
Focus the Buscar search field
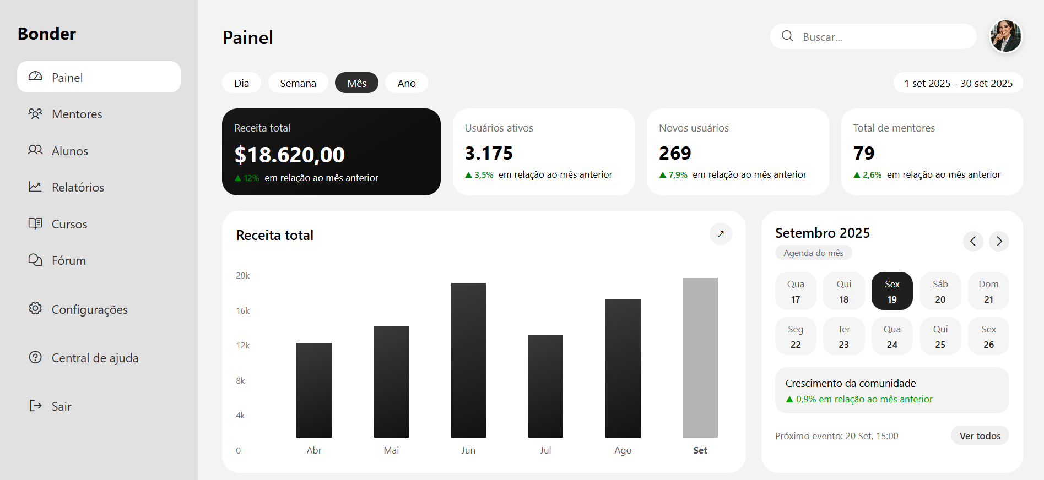coord(881,37)
